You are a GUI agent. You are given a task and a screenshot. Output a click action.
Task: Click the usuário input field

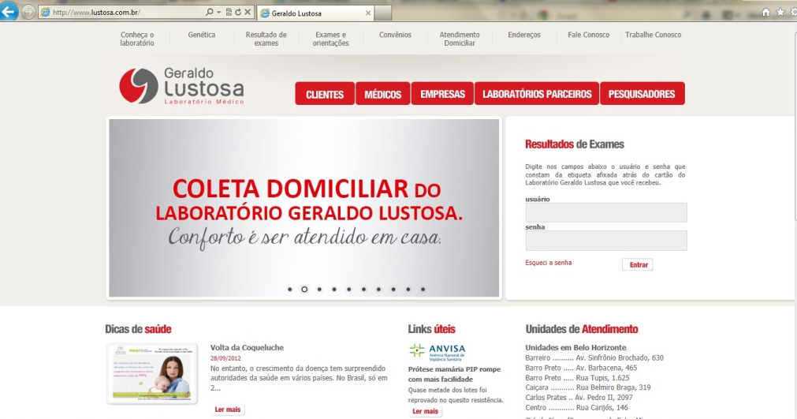606,212
